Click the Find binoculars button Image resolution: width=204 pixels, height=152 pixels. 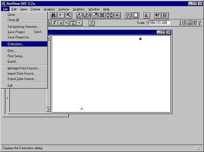[x=53, y=15]
